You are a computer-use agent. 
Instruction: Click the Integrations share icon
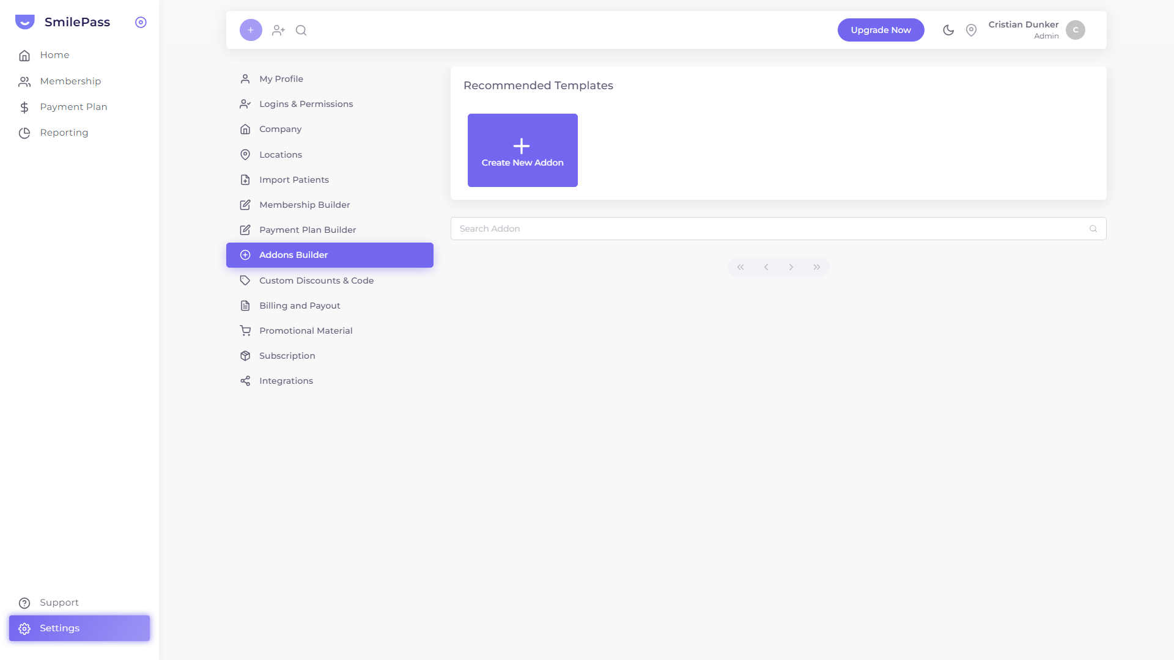[x=245, y=381]
